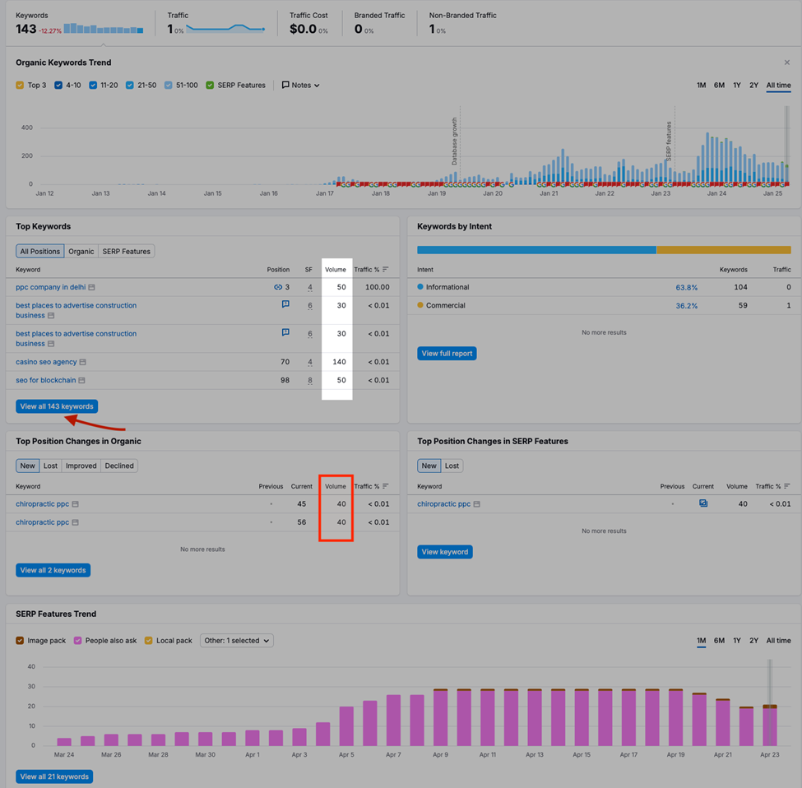The height and width of the screenshot is (788, 802).
Task: Click SERP features marker on trend chart
Action: point(669,140)
